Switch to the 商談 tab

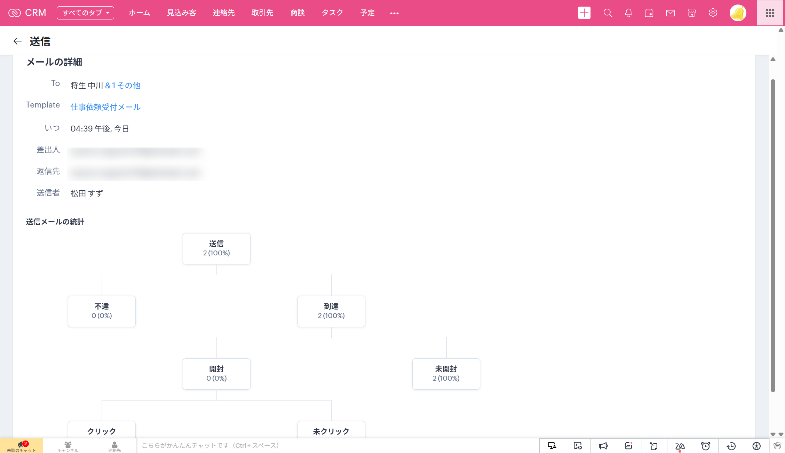(x=297, y=13)
